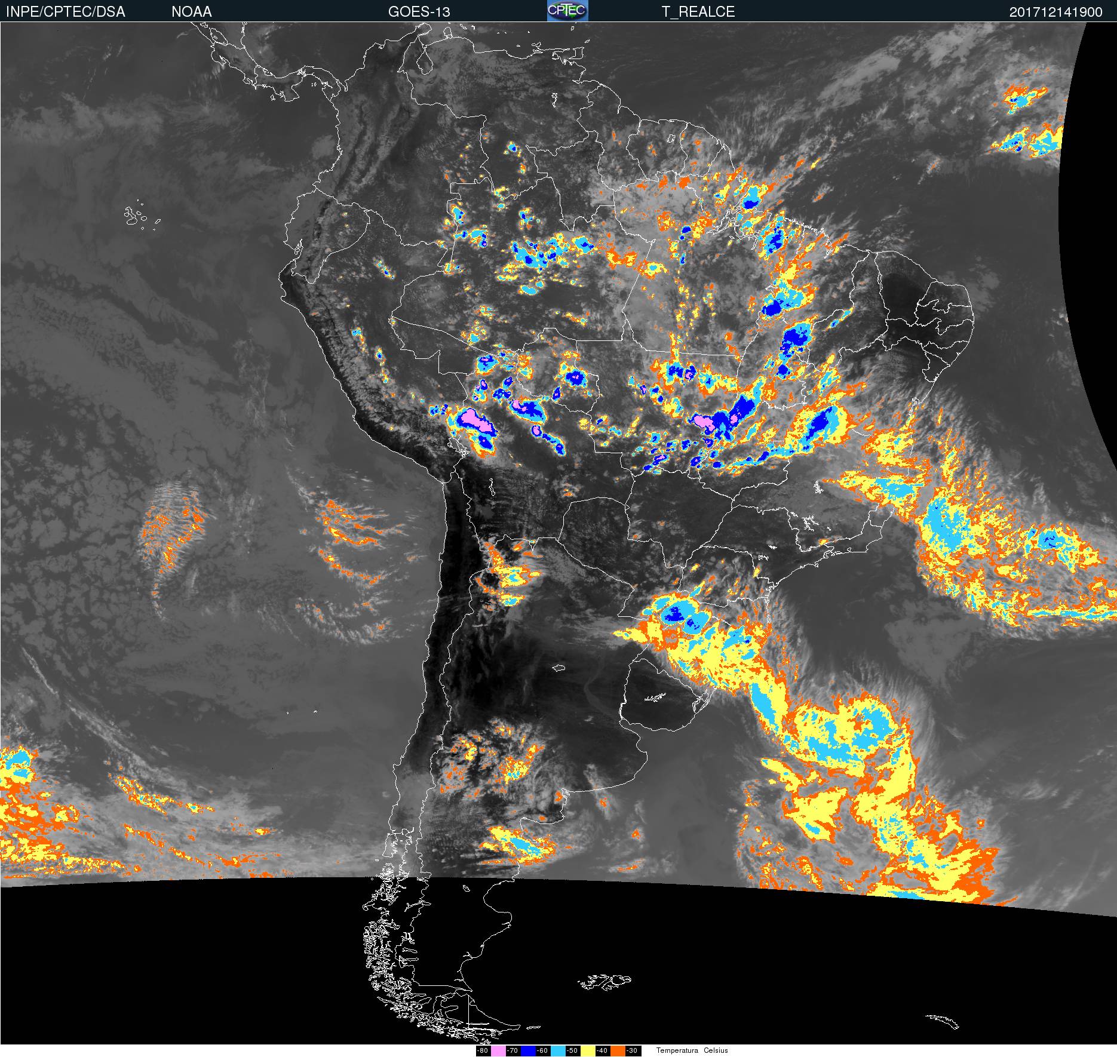Click the -30 legend value
The height and width of the screenshot is (1057, 1117).
click(632, 1051)
